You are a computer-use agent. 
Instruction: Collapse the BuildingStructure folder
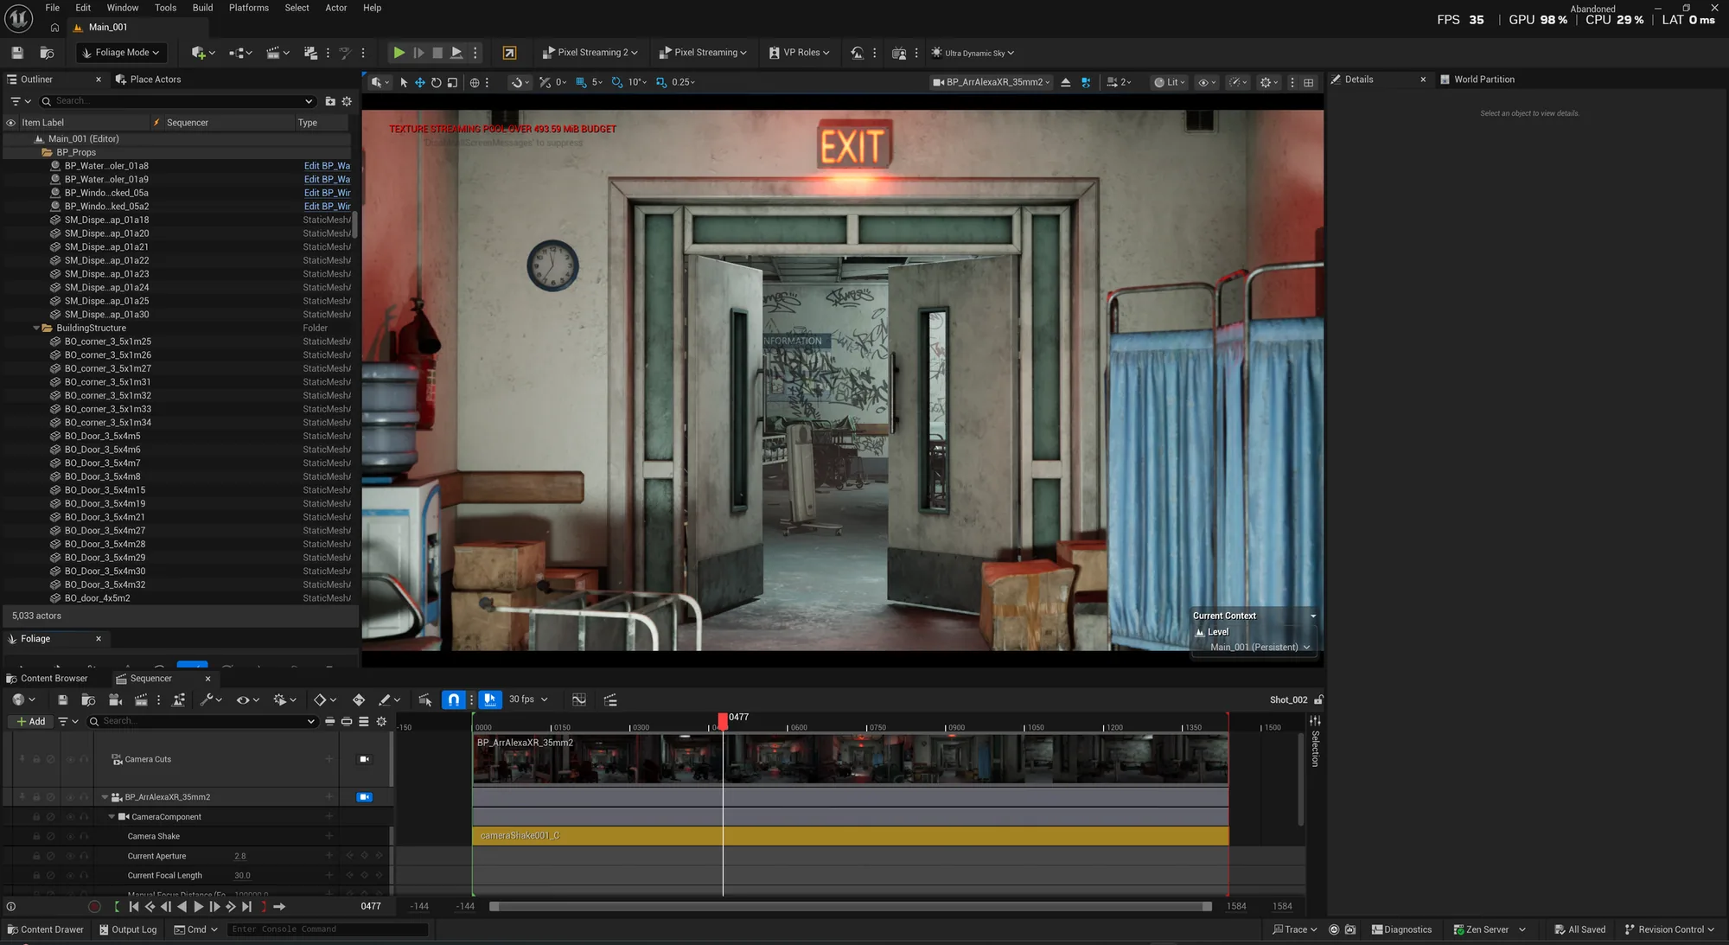tap(36, 329)
